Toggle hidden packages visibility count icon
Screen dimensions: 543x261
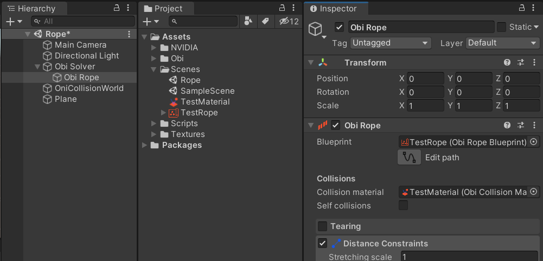(x=289, y=22)
